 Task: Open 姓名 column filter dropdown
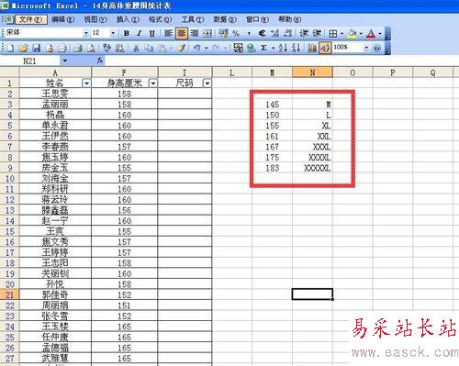click(x=87, y=83)
